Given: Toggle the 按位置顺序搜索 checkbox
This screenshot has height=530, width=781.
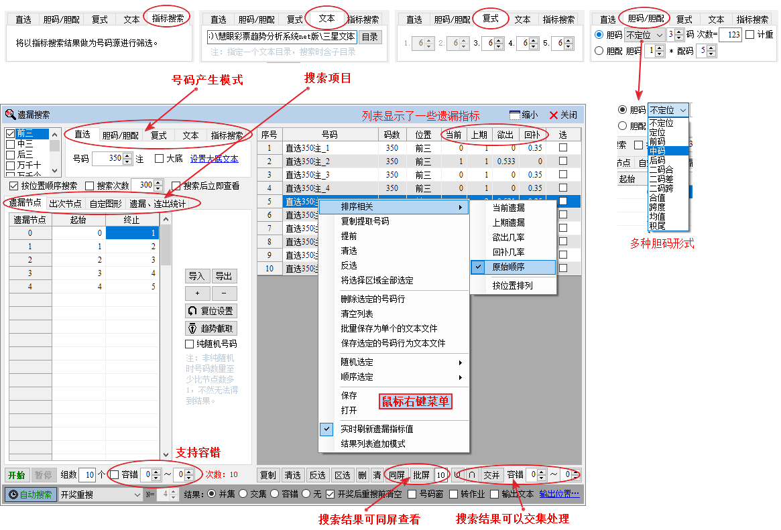Looking at the screenshot, I should coord(13,186).
